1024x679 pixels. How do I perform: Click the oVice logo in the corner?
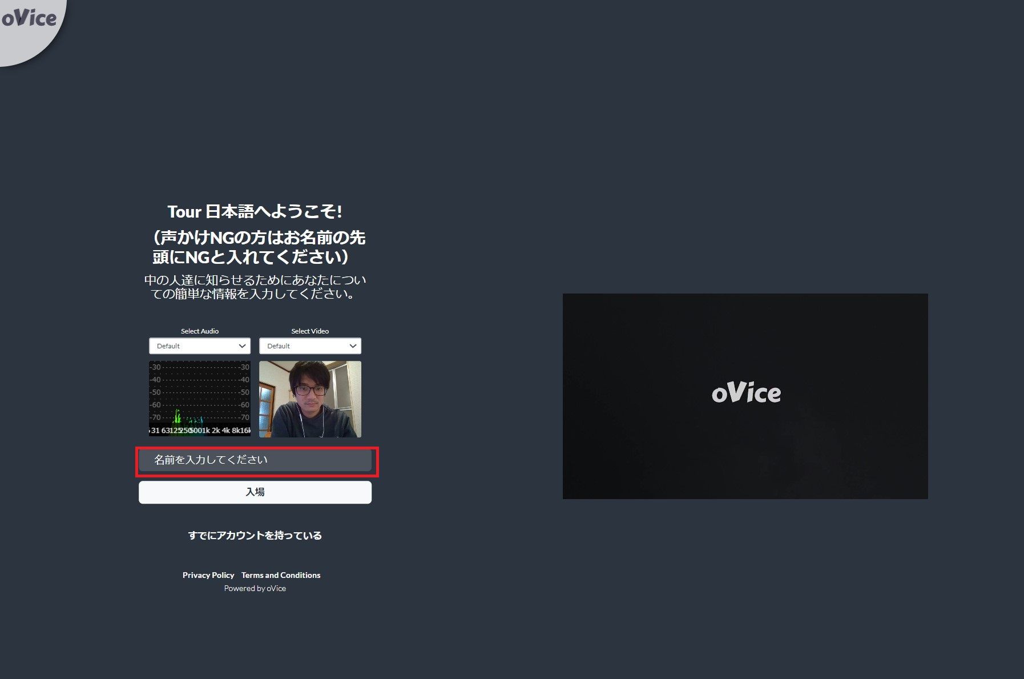[29, 19]
